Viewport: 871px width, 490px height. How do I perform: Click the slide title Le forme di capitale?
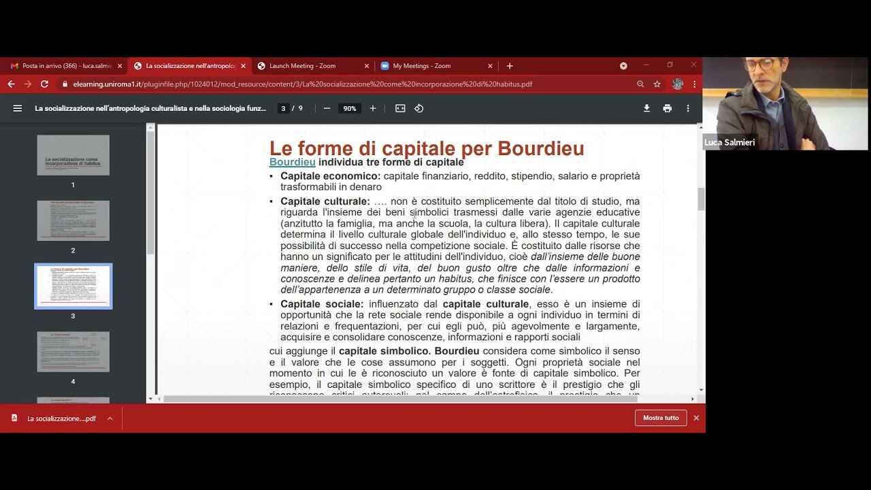427,148
